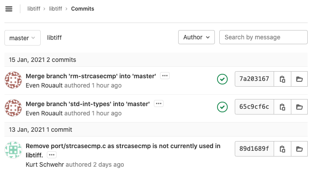Screen dimensions: 313x172
Task: Copy commit SHA 7a203167
Action: point(282,79)
